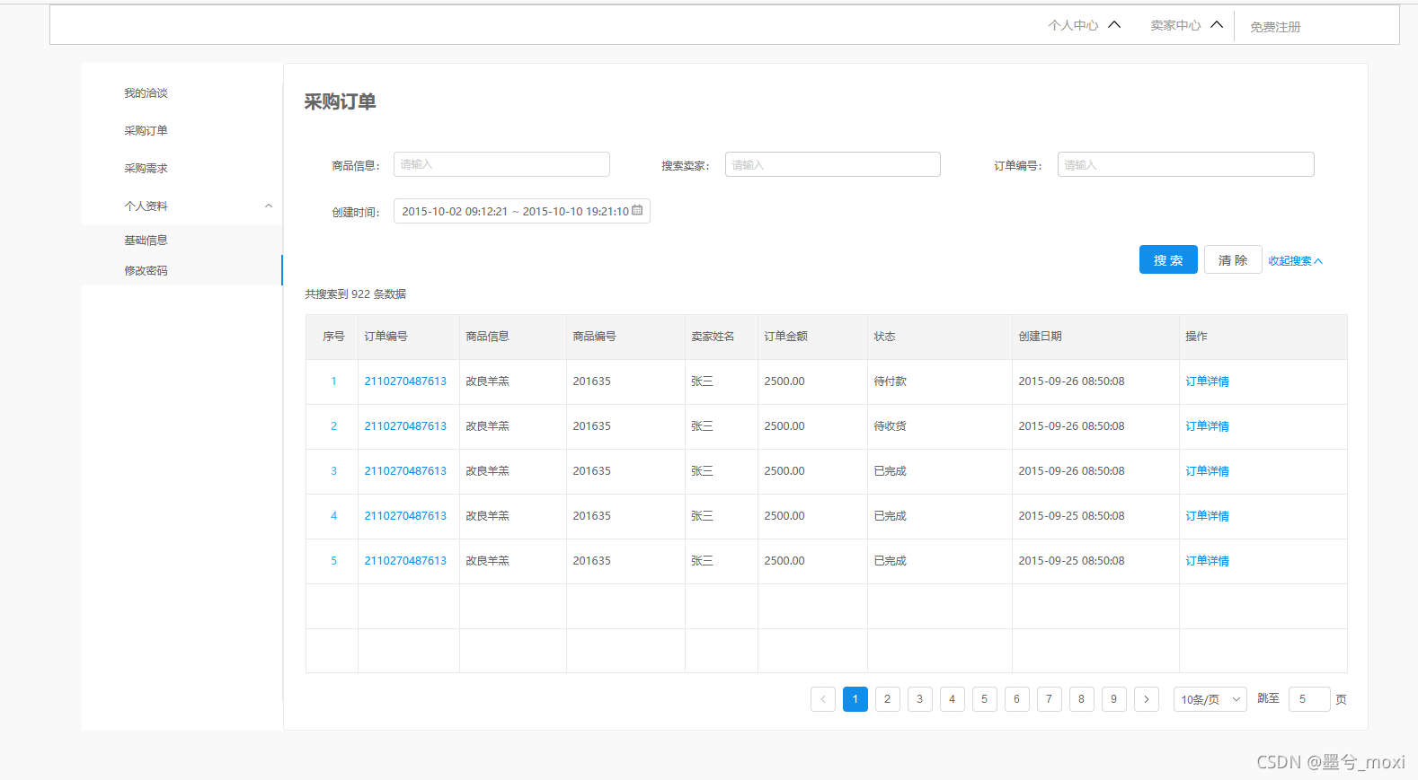Go to page 6 in pagination
The width and height of the screenshot is (1418, 780).
1017,699
